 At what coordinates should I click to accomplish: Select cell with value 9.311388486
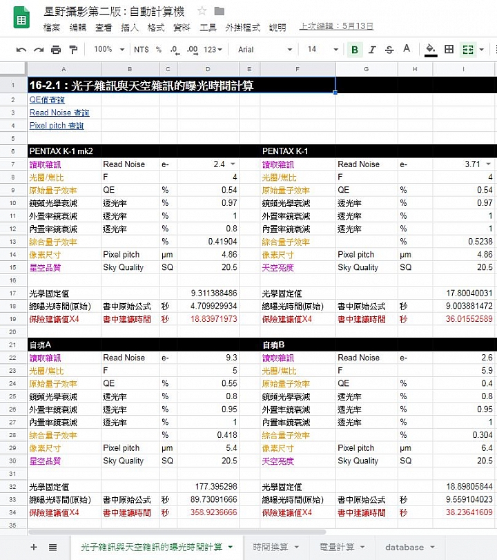208,293
